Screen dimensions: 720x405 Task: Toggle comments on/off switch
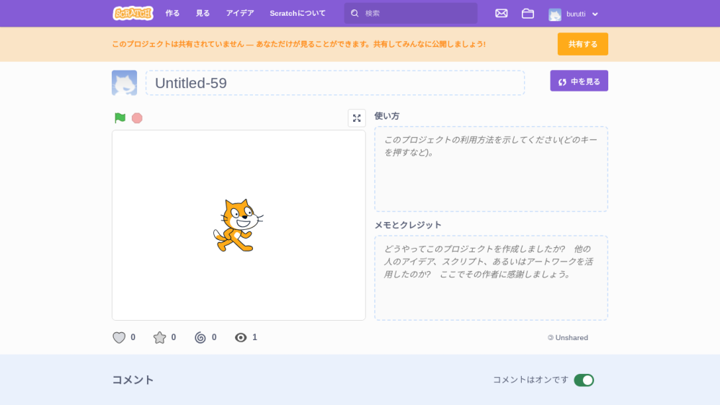click(x=584, y=380)
